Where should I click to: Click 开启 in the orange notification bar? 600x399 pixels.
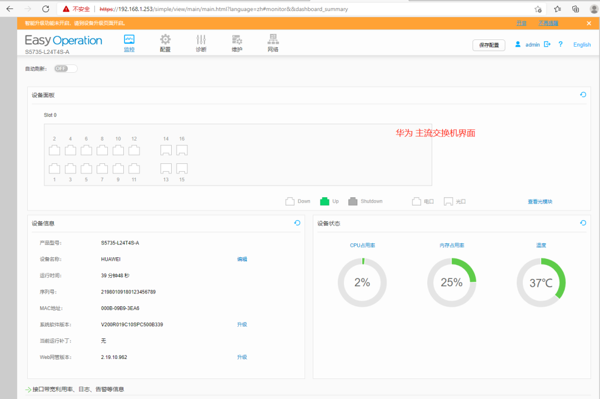point(521,23)
